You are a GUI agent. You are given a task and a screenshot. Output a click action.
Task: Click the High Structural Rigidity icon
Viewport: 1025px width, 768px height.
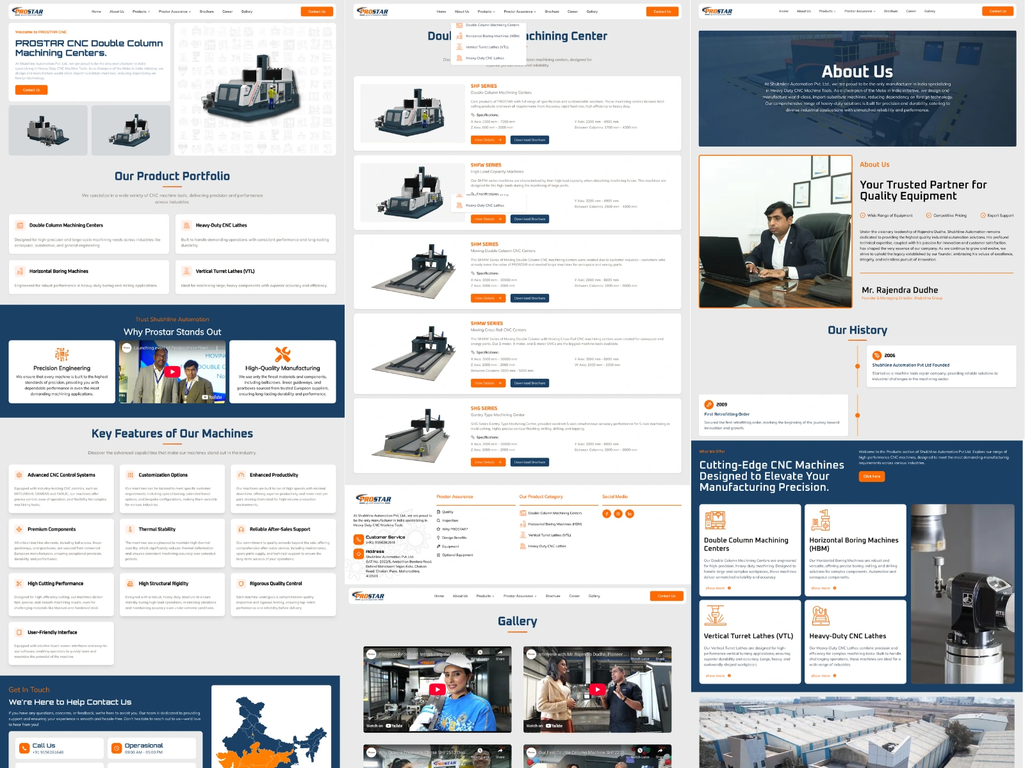[x=130, y=584]
